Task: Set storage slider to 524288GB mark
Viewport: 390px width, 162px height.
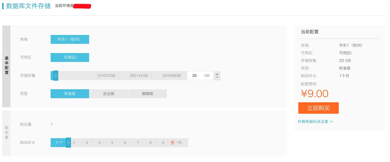Action: coord(172,76)
